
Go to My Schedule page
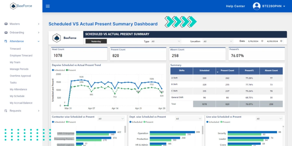click(x=17, y=96)
